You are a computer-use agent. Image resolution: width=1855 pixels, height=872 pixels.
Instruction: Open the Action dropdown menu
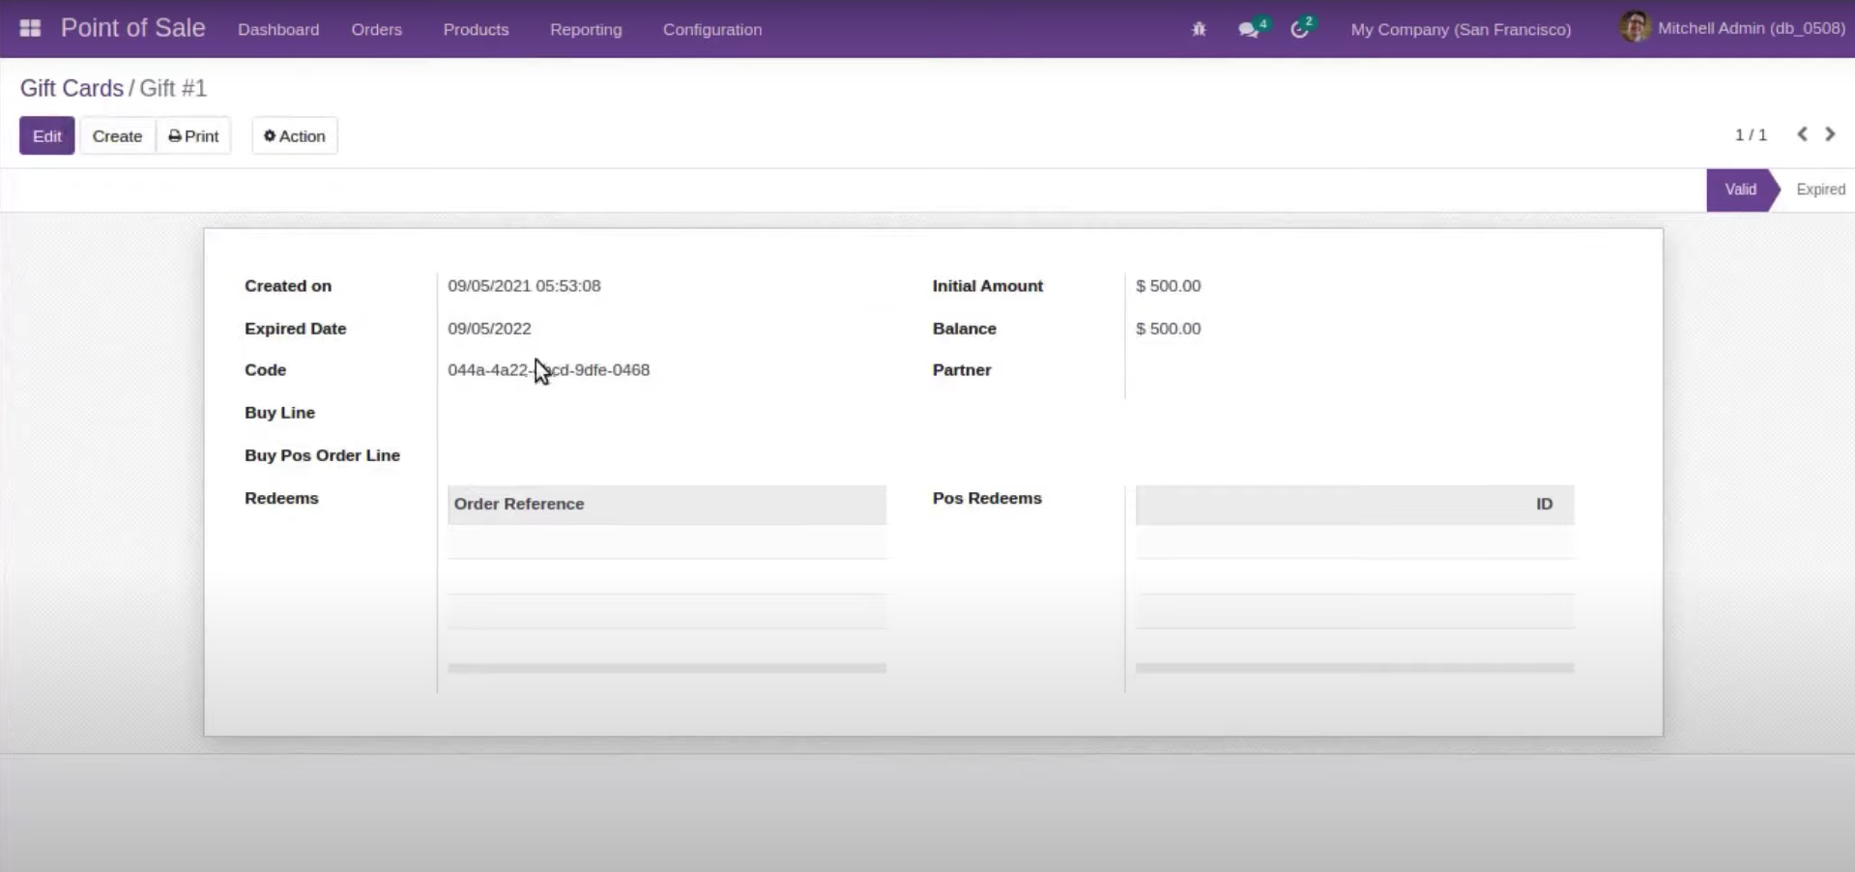click(295, 136)
